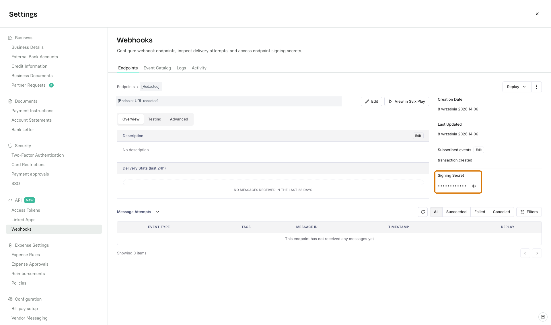551x325 pixels.
Task: Switch to the Logs tab
Action: point(181,68)
